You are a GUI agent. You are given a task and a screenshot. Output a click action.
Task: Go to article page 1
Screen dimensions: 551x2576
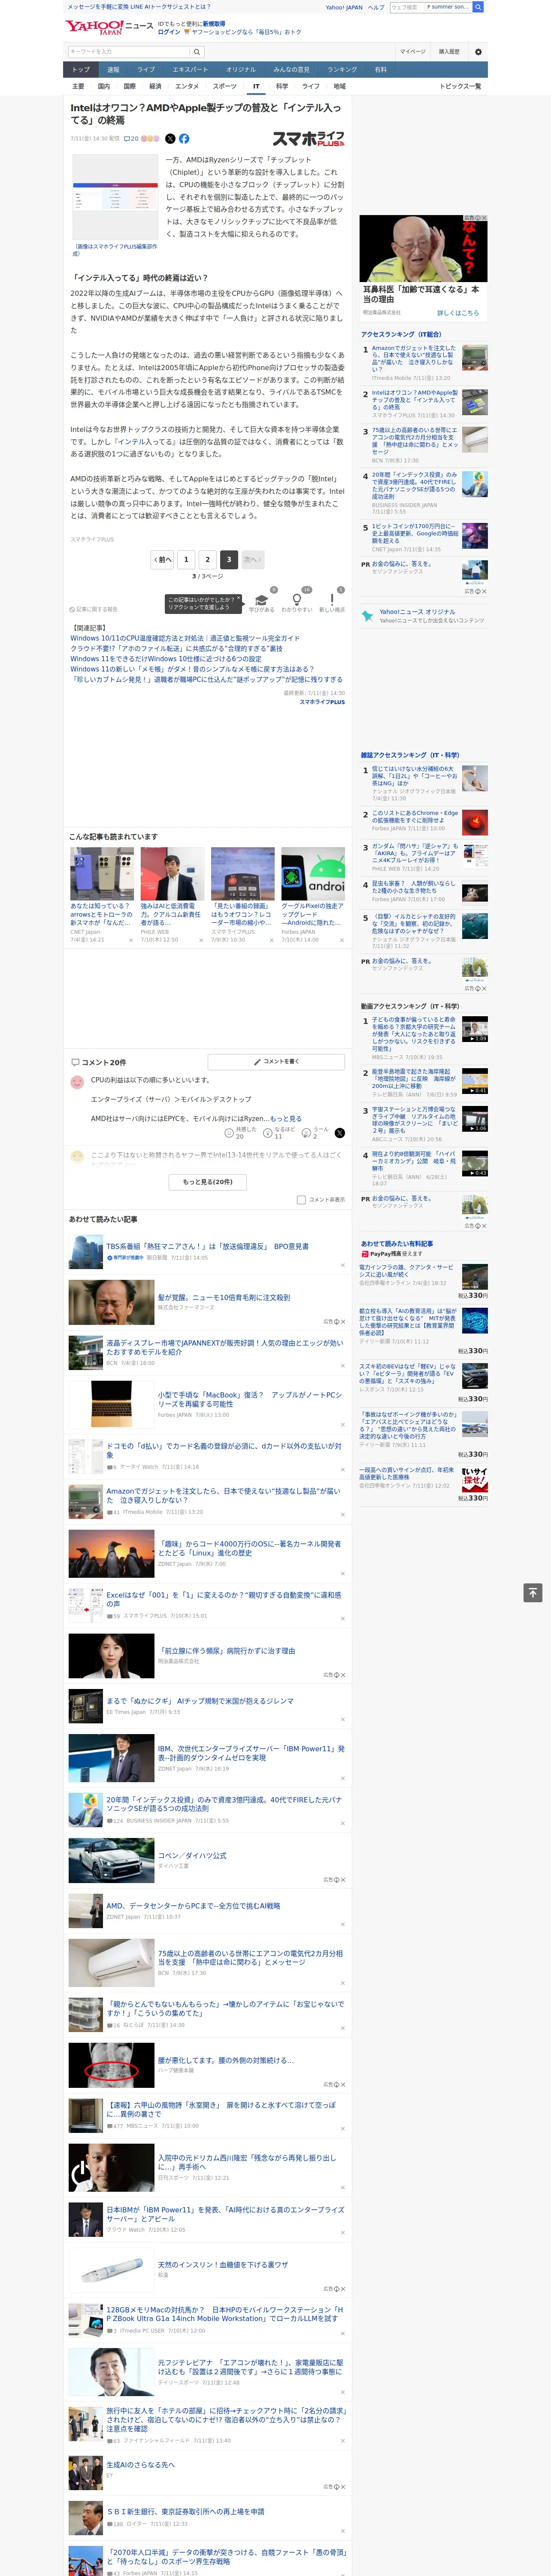click(185, 560)
